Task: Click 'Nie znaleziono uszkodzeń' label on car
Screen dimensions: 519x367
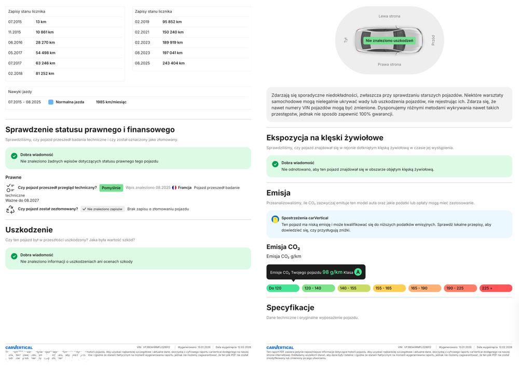Action: click(x=389, y=40)
